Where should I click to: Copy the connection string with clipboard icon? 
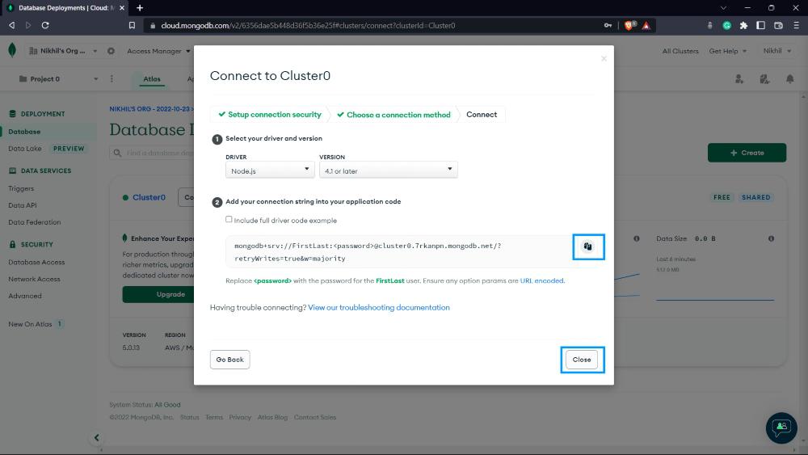(588, 246)
